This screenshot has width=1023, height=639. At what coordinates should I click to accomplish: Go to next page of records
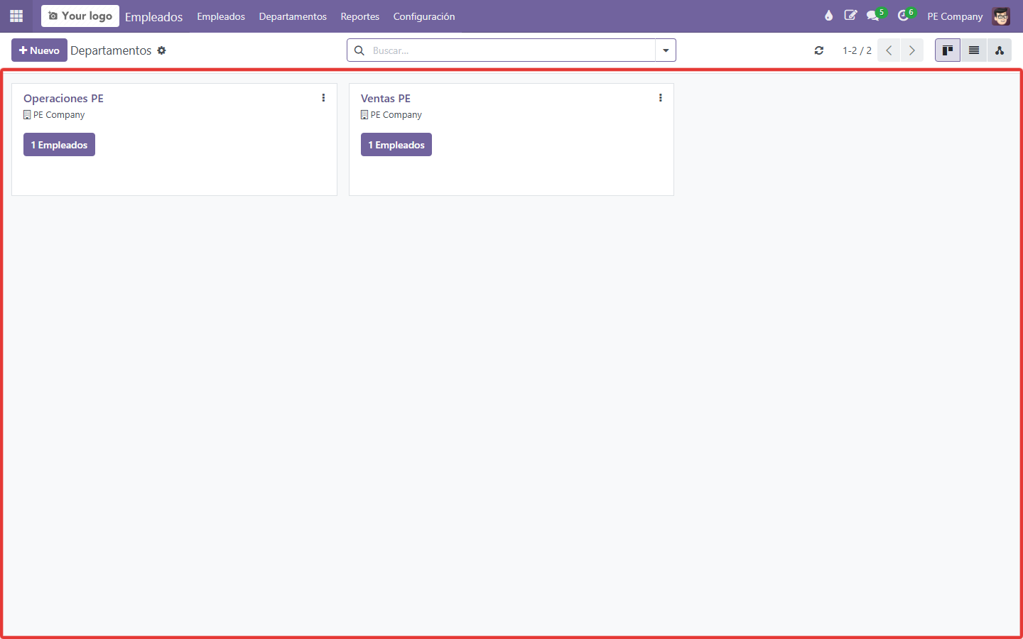click(x=912, y=50)
